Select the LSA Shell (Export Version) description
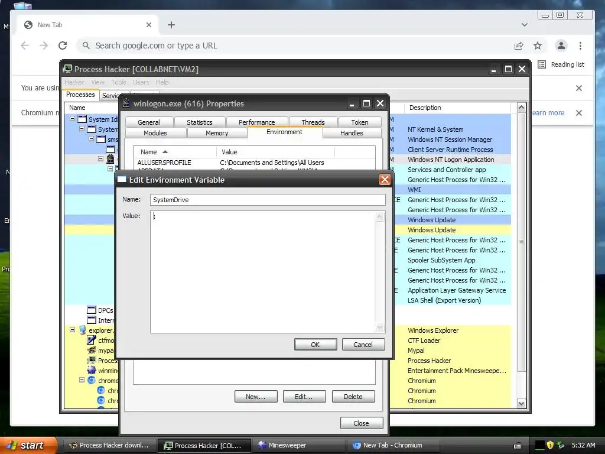605x454 pixels. pos(444,300)
